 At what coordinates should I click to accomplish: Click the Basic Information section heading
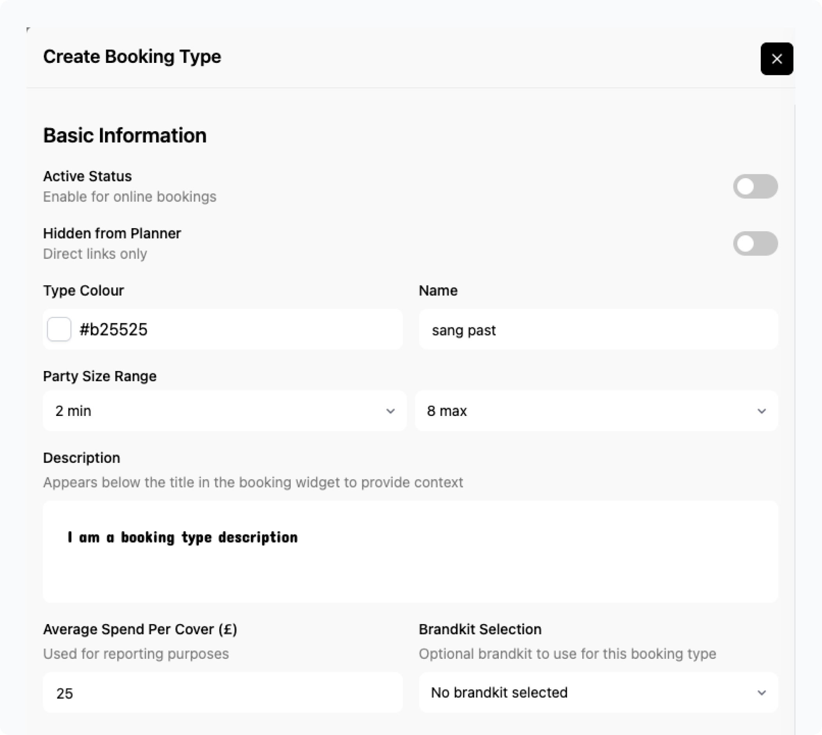pyautogui.click(x=125, y=135)
